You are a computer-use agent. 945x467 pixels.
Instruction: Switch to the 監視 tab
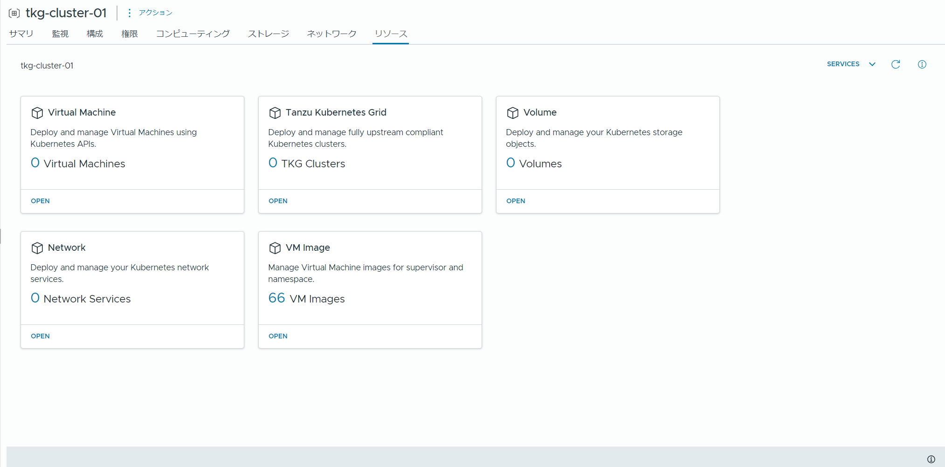tap(60, 33)
